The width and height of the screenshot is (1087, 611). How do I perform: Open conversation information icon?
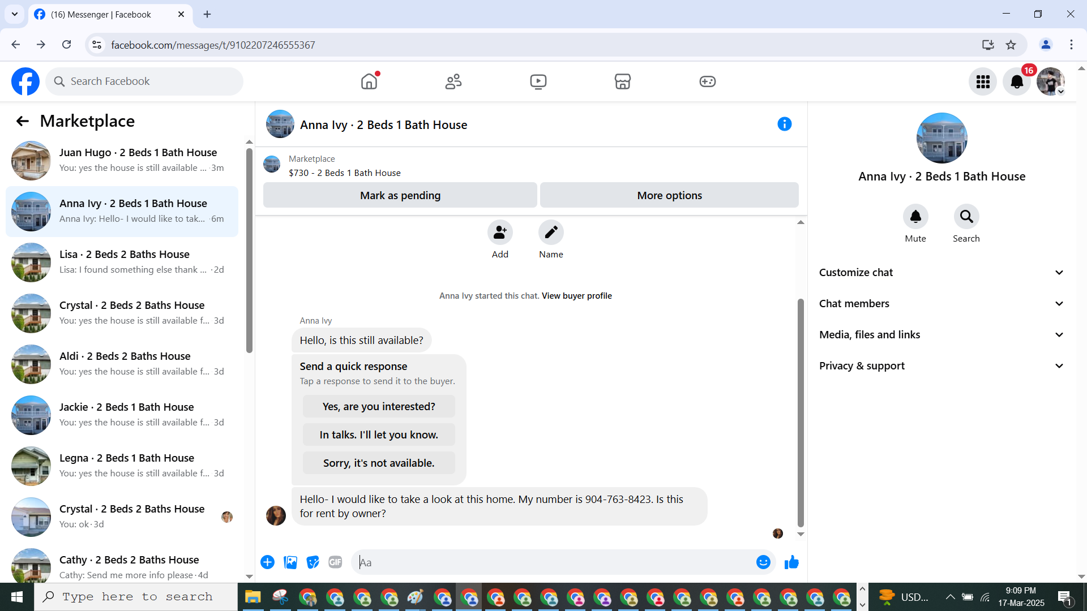[785, 124]
